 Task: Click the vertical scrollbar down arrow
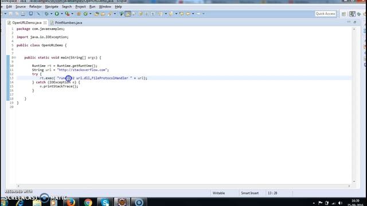tap(354, 181)
